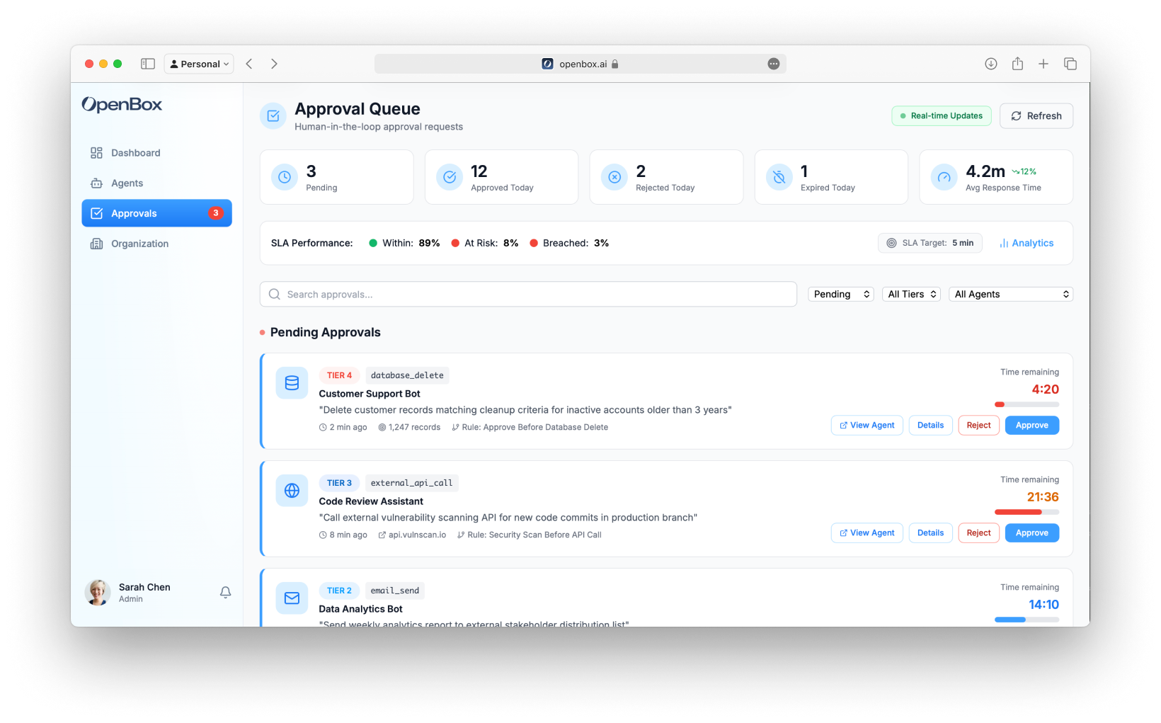Reject the external_api_call request
The image size is (1161, 723).
978,533
